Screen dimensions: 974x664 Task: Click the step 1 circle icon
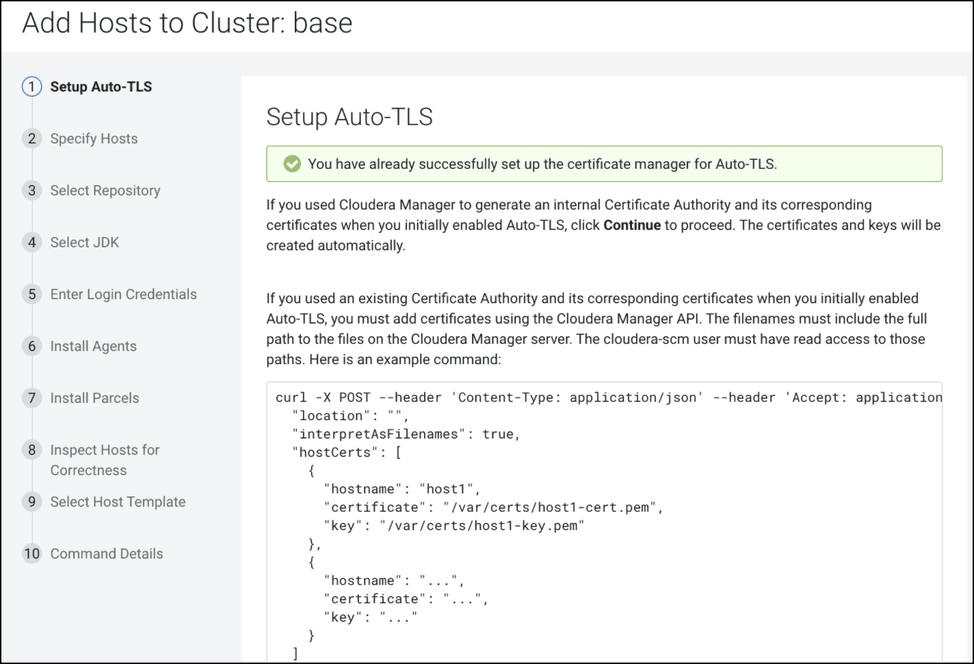point(31,87)
